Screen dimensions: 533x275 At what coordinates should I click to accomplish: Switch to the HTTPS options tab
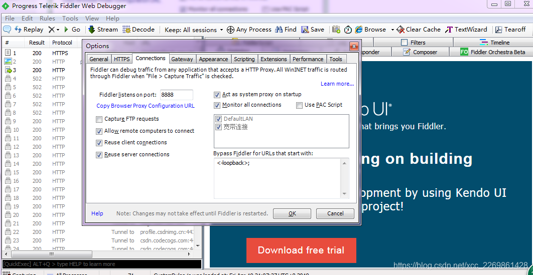point(121,59)
